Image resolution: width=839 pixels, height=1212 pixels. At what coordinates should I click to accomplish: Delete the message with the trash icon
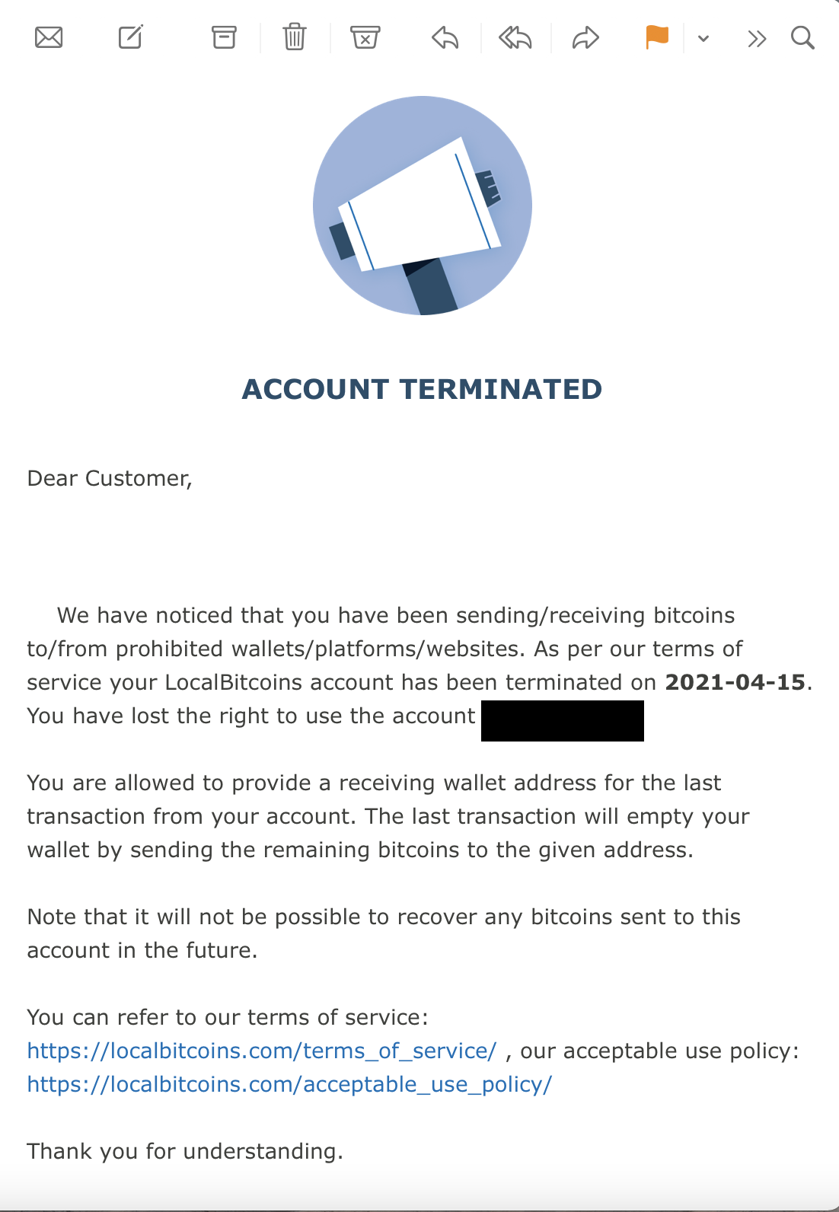(x=295, y=37)
